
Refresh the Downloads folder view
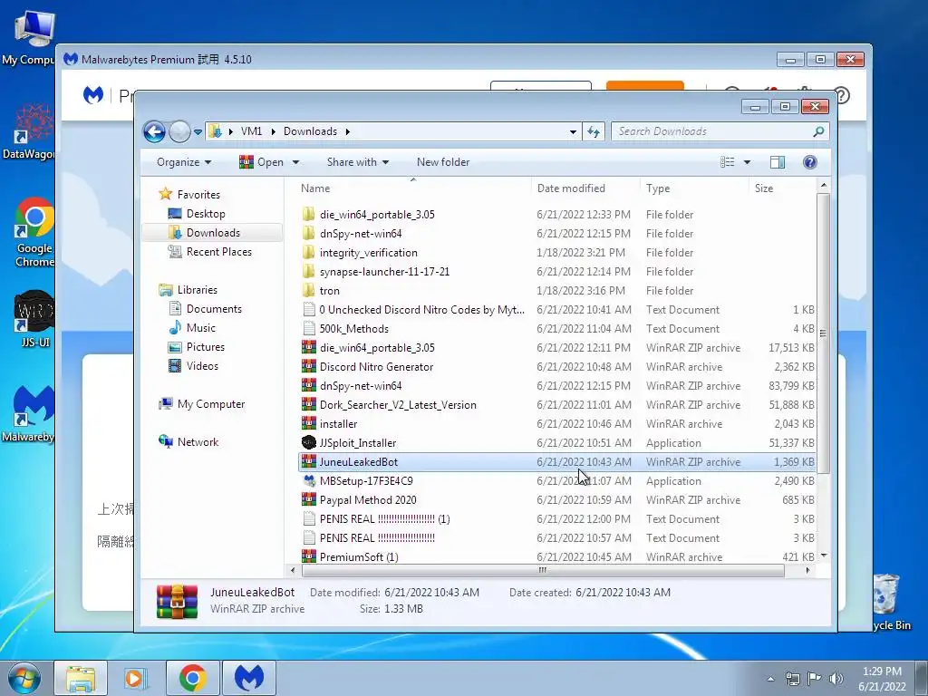click(594, 131)
